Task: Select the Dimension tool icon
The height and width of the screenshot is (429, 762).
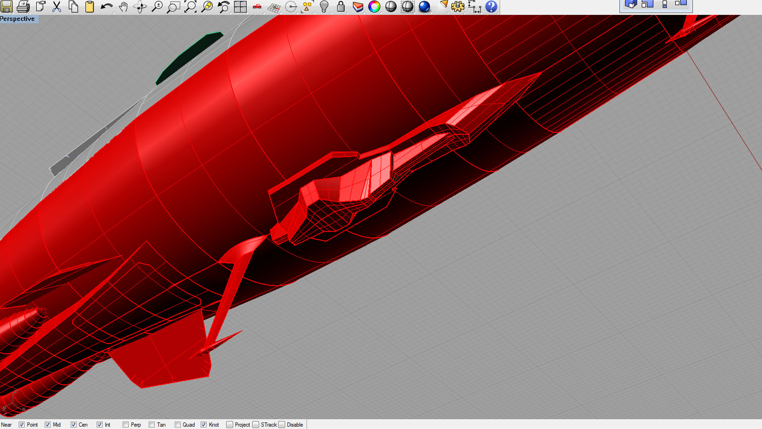Action: click(475, 6)
